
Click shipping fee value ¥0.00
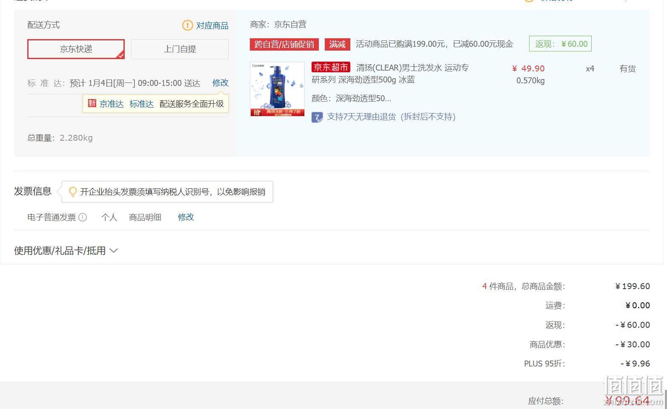638,305
